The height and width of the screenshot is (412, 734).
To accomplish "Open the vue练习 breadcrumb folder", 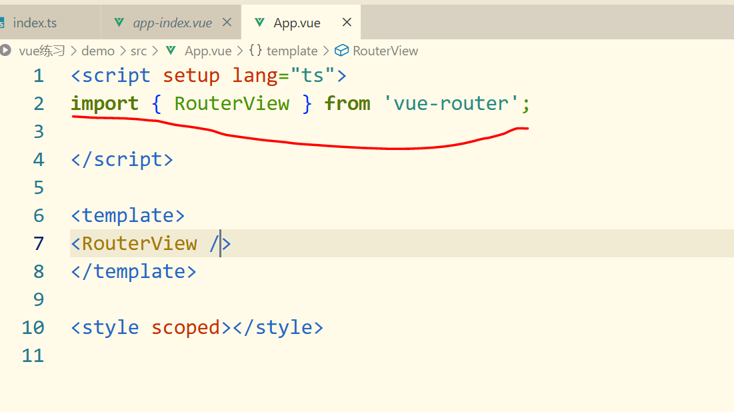I will 42,51.
